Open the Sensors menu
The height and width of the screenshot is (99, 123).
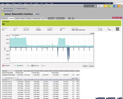tap(20, 3)
